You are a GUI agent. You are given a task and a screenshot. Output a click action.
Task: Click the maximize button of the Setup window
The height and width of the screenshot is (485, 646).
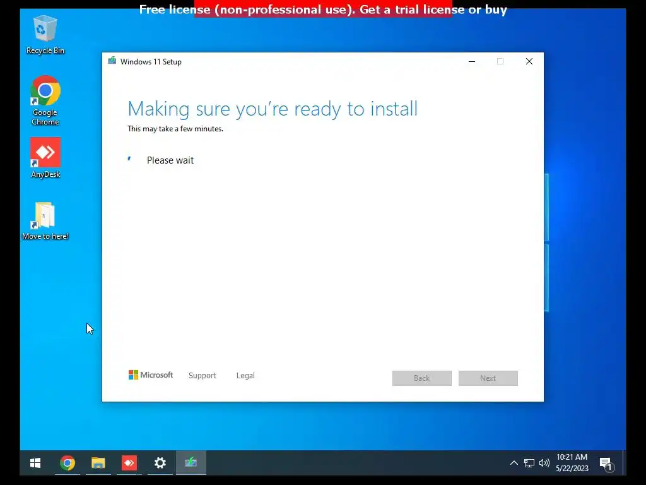pos(500,61)
